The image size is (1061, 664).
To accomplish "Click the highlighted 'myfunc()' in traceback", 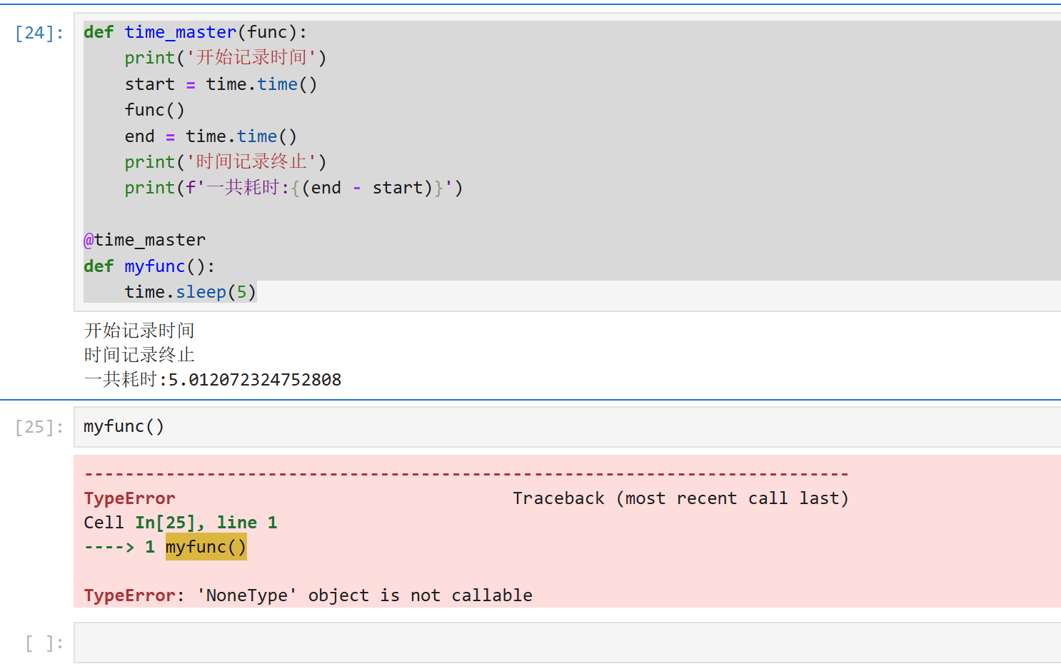I will (206, 547).
